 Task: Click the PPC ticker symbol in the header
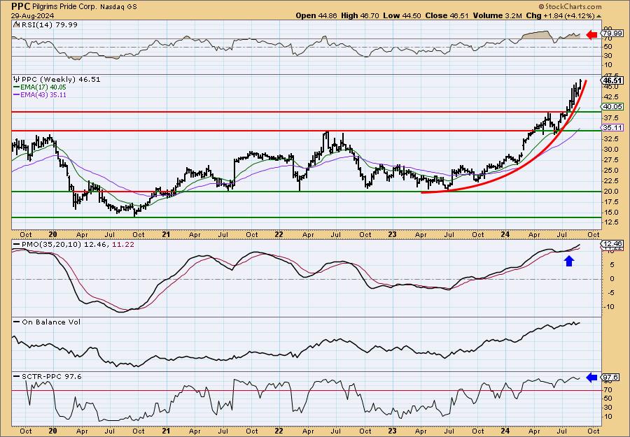(x=20, y=6)
